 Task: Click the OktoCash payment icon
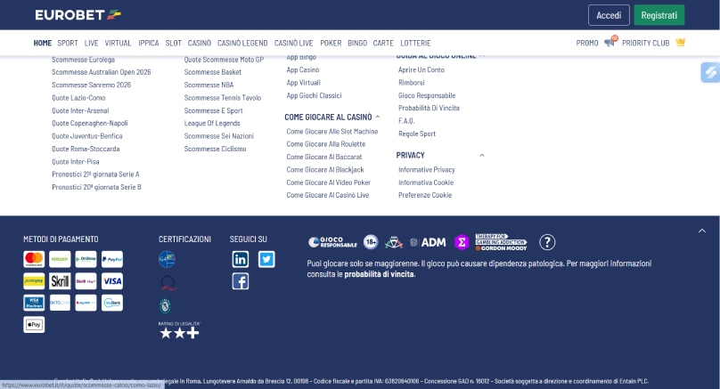[60, 303]
